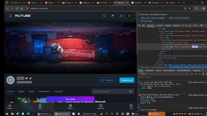Select the Видео channel tab

pos(21,92)
